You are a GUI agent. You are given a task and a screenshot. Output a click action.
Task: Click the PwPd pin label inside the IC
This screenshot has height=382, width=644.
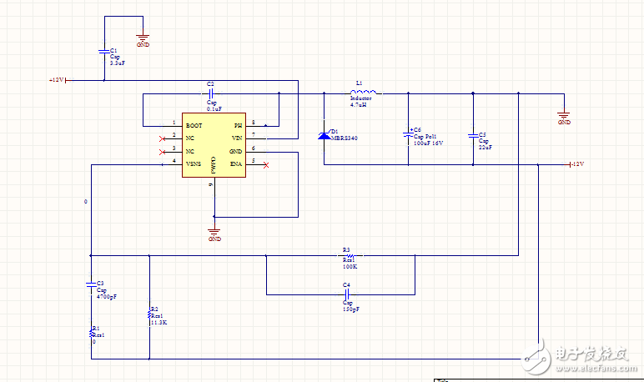pos(214,165)
